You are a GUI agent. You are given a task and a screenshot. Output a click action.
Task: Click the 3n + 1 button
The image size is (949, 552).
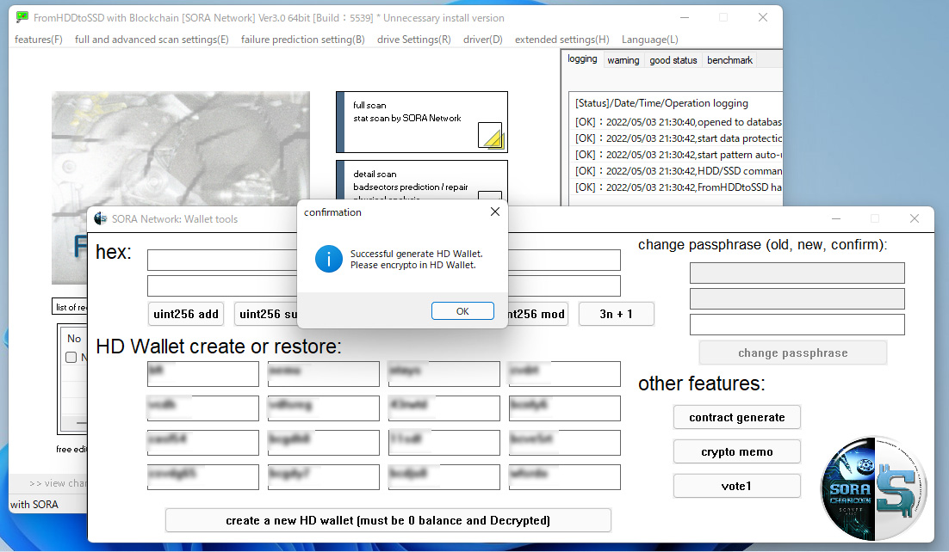(x=616, y=314)
